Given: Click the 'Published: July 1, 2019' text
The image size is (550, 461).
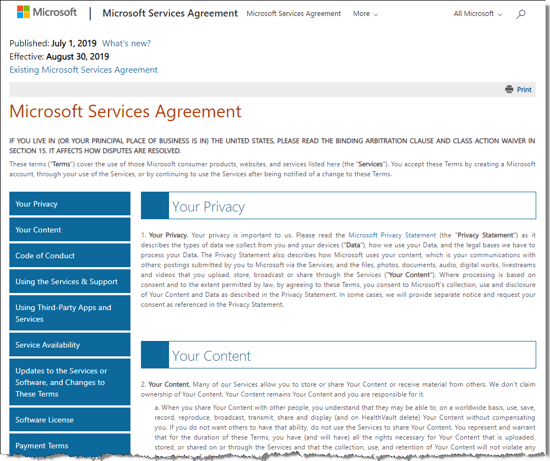Looking at the screenshot, I should tap(53, 44).
